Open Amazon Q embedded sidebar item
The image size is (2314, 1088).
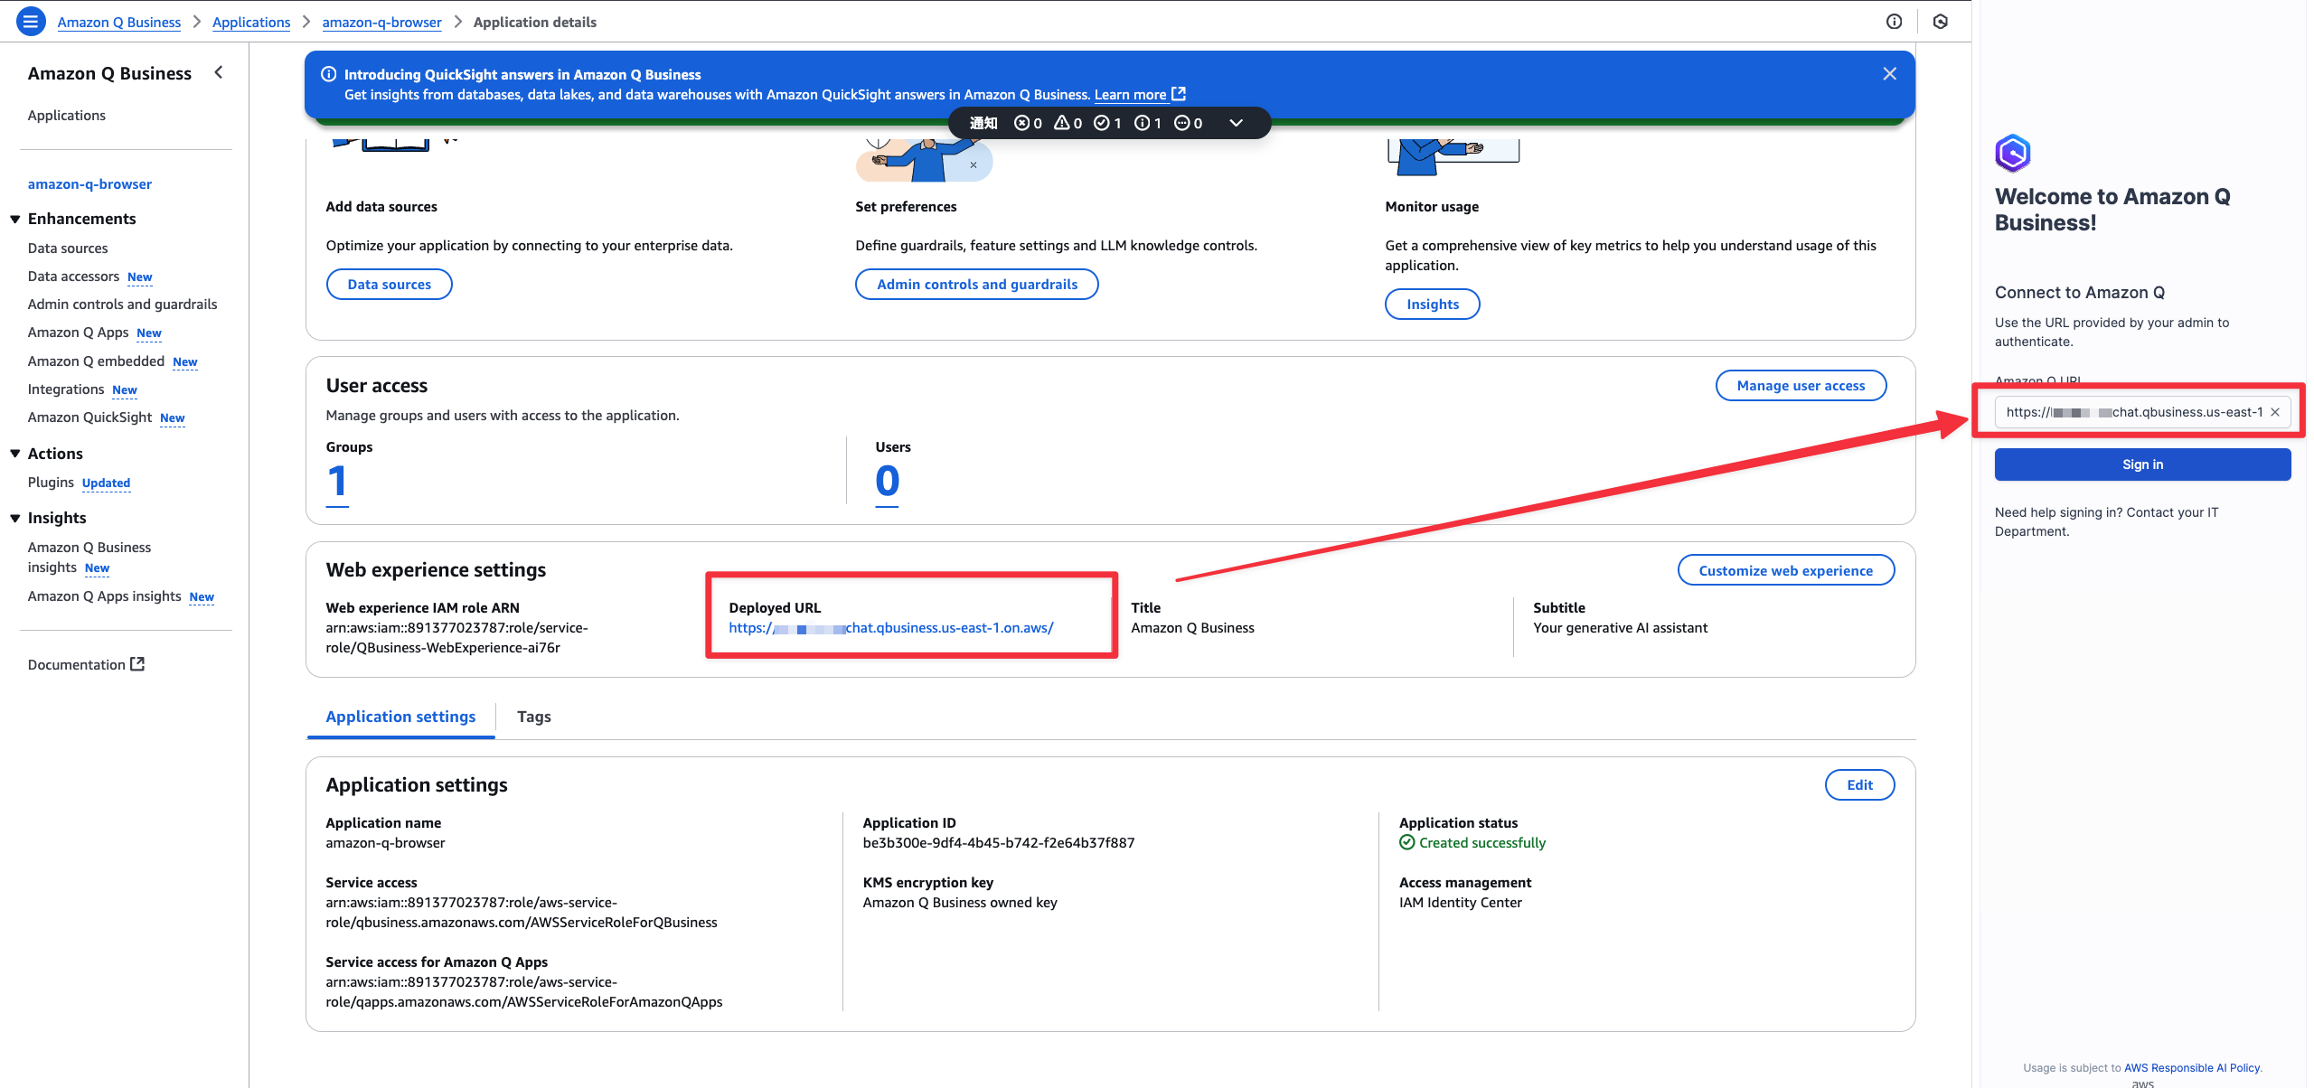[96, 361]
